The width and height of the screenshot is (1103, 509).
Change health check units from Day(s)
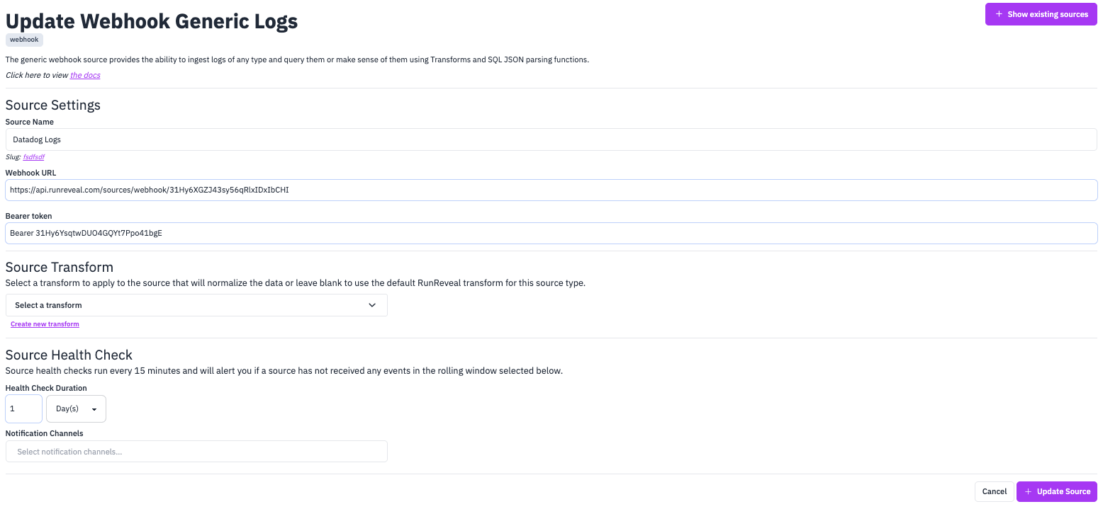pos(76,408)
